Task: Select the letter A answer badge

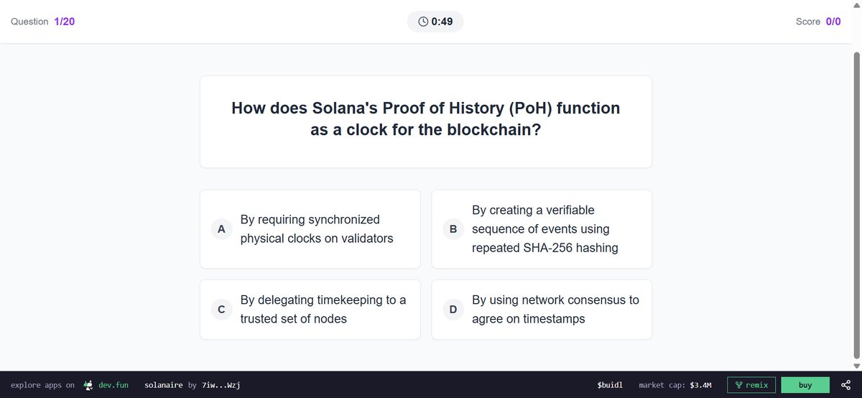Action: coord(221,229)
